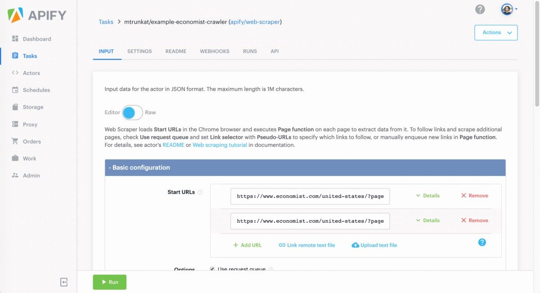Open the Web scraping tutorial link

(x=220, y=144)
